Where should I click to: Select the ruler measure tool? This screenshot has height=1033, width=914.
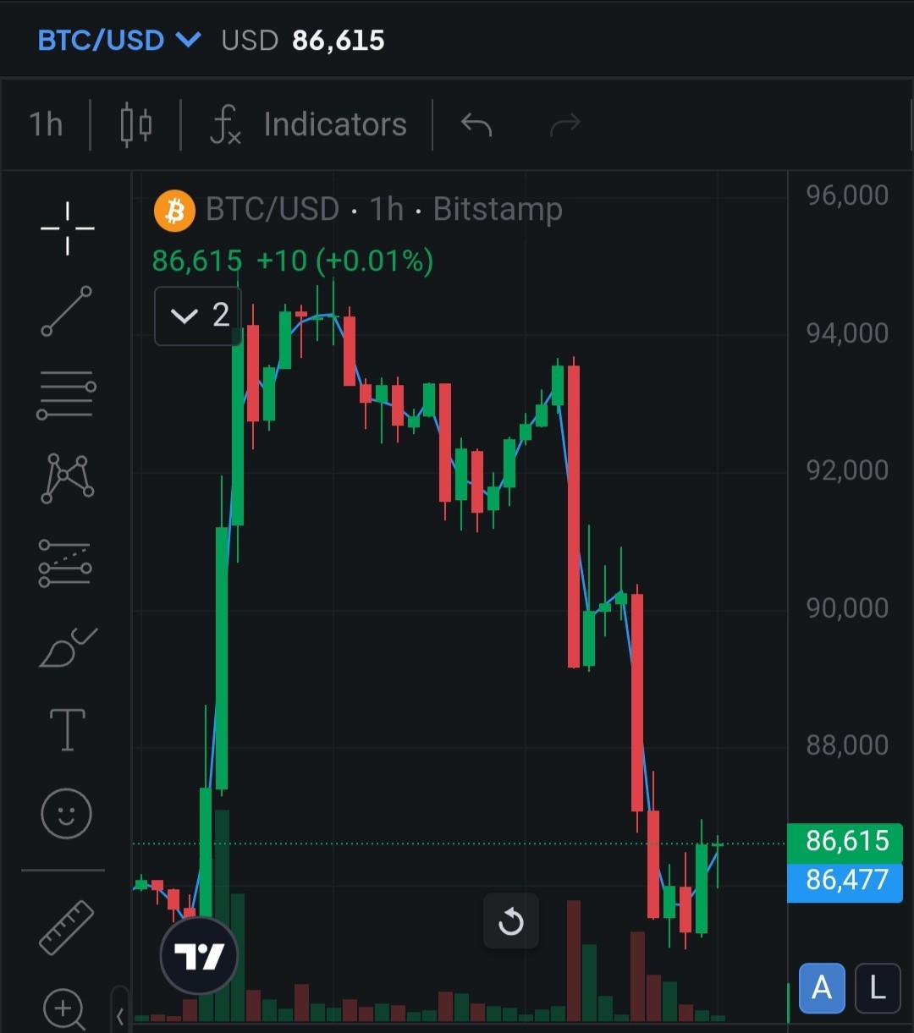[x=67, y=927]
